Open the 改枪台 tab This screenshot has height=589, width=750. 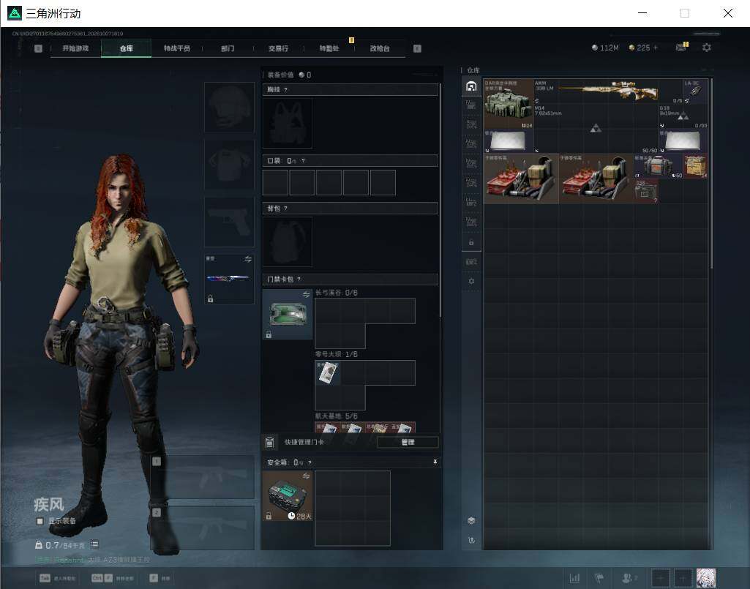(x=380, y=48)
